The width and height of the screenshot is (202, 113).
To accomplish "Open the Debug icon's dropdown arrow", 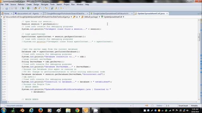I will pos(25,8).
